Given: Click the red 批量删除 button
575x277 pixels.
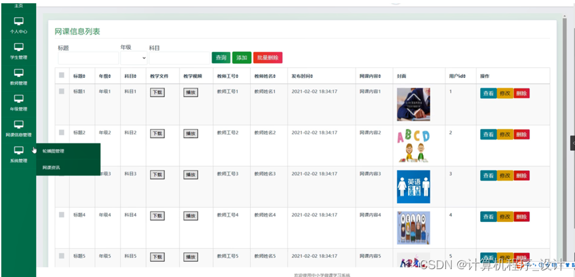Looking at the screenshot, I should (x=268, y=58).
